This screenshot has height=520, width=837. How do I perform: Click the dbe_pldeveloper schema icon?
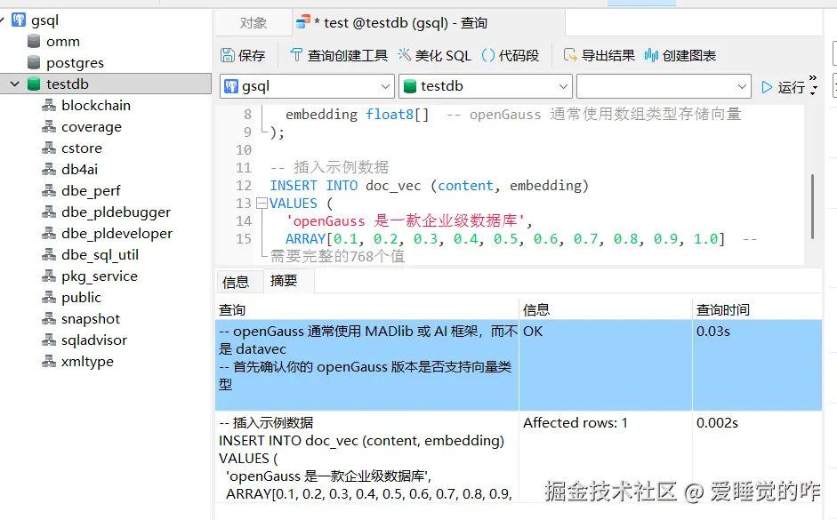(x=49, y=233)
